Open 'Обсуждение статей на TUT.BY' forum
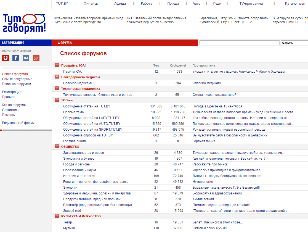 pyautogui.click(x=87, y=106)
